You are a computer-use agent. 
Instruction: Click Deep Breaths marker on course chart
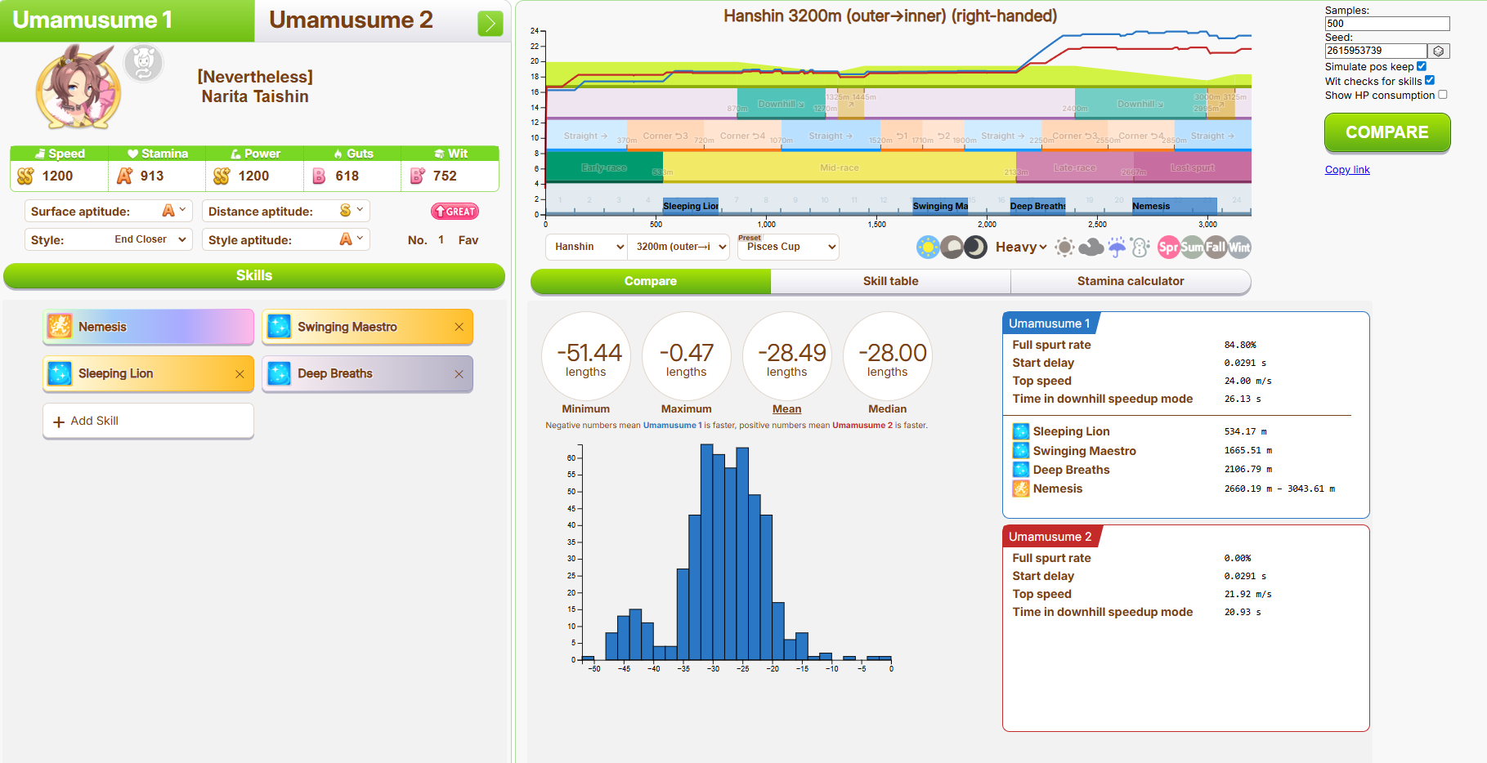pyautogui.click(x=1038, y=206)
